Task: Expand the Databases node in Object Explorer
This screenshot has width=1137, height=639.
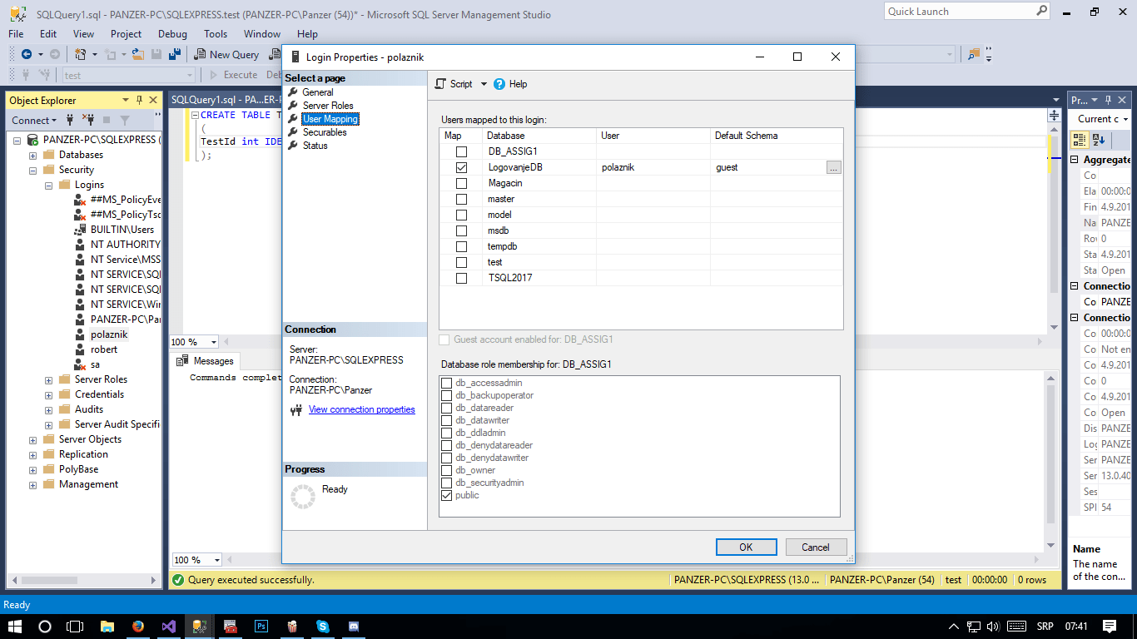Action: tap(32, 155)
